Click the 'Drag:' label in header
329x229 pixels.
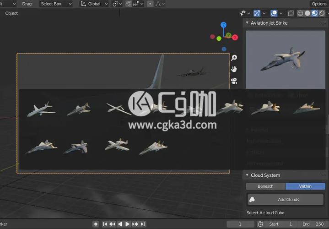[27, 4]
